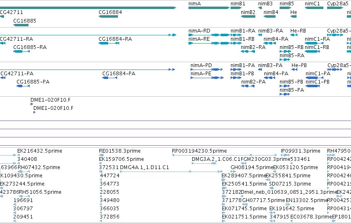Select EST EK250541.5prime
The height and width of the screenshot is (223, 351).
(224, 188)
